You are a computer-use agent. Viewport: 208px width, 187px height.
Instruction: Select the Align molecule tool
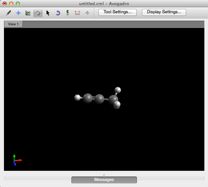pos(87,13)
